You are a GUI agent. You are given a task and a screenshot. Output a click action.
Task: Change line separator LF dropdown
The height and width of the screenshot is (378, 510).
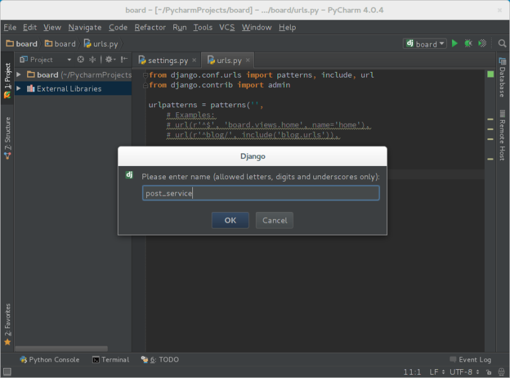click(x=437, y=372)
